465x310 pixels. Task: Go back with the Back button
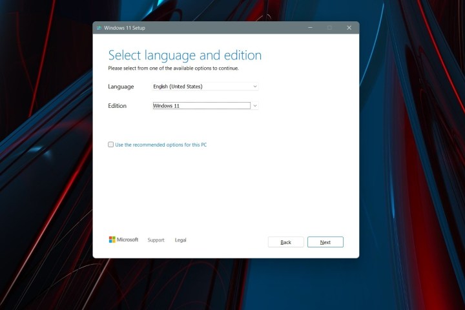285,242
